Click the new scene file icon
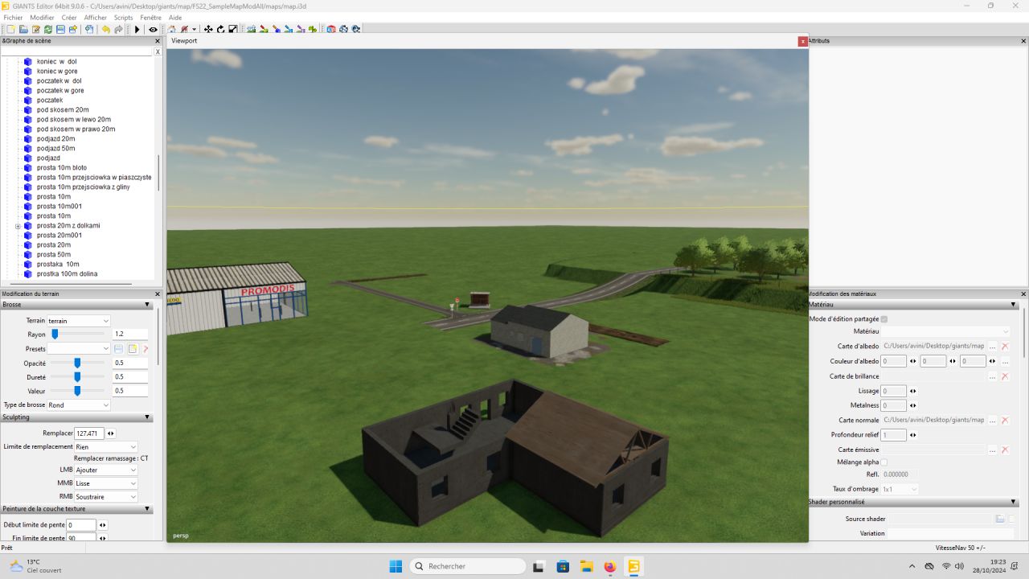This screenshot has height=579, width=1029. pos(11,30)
